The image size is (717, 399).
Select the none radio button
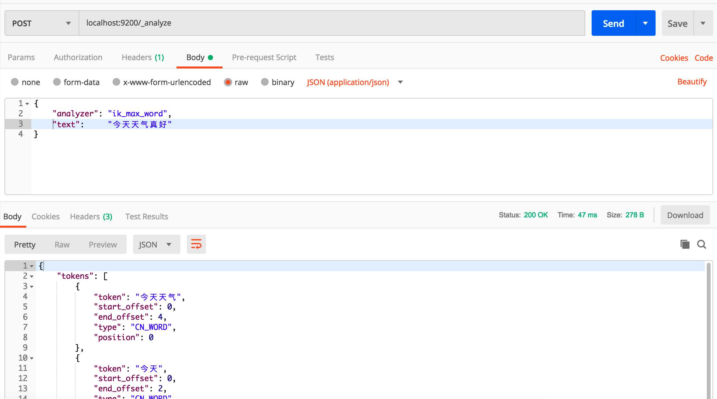tap(15, 82)
